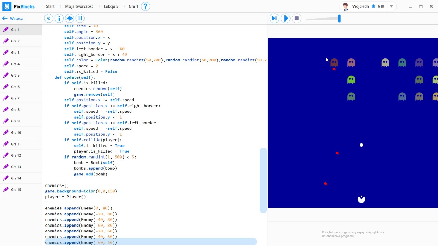Screen dimensions: 438x246
Task: Select Gra 10 in the sidebar
Action: coord(21,133)
